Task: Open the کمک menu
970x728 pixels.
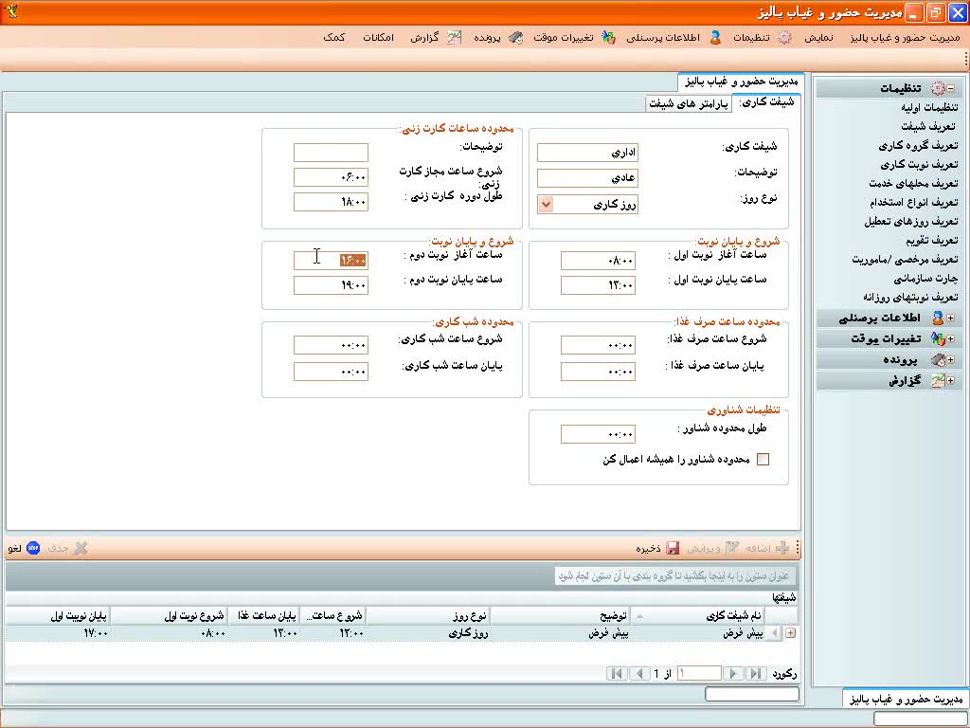Action: coord(333,38)
